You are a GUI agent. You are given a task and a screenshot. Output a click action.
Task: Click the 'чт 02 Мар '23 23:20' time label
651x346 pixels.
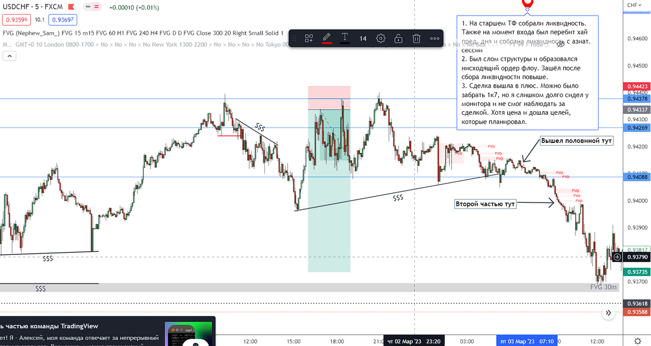click(x=415, y=341)
